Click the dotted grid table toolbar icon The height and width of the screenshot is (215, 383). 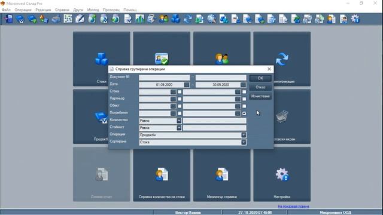pos(68,19)
